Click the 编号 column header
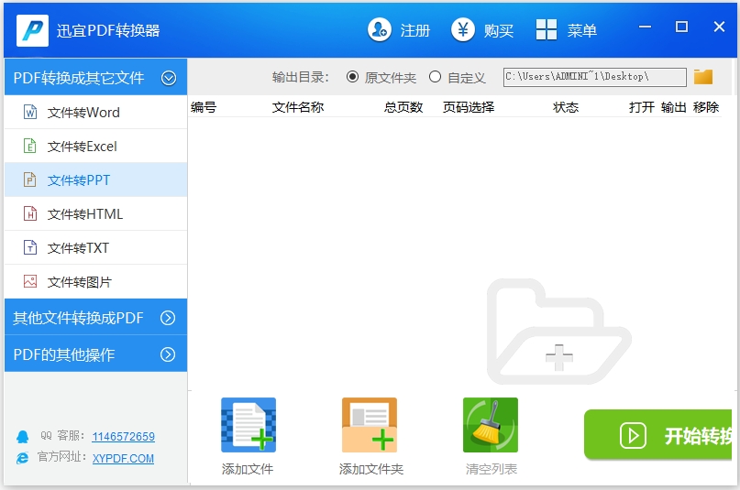The height and width of the screenshot is (490, 740). (x=204, y=107)
